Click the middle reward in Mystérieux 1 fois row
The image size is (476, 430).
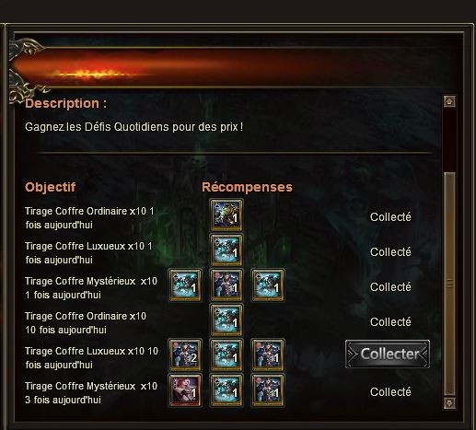tap(226, 285)
